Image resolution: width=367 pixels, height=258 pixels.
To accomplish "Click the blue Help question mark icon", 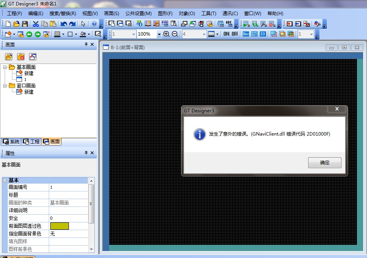I will coord(94,24).
